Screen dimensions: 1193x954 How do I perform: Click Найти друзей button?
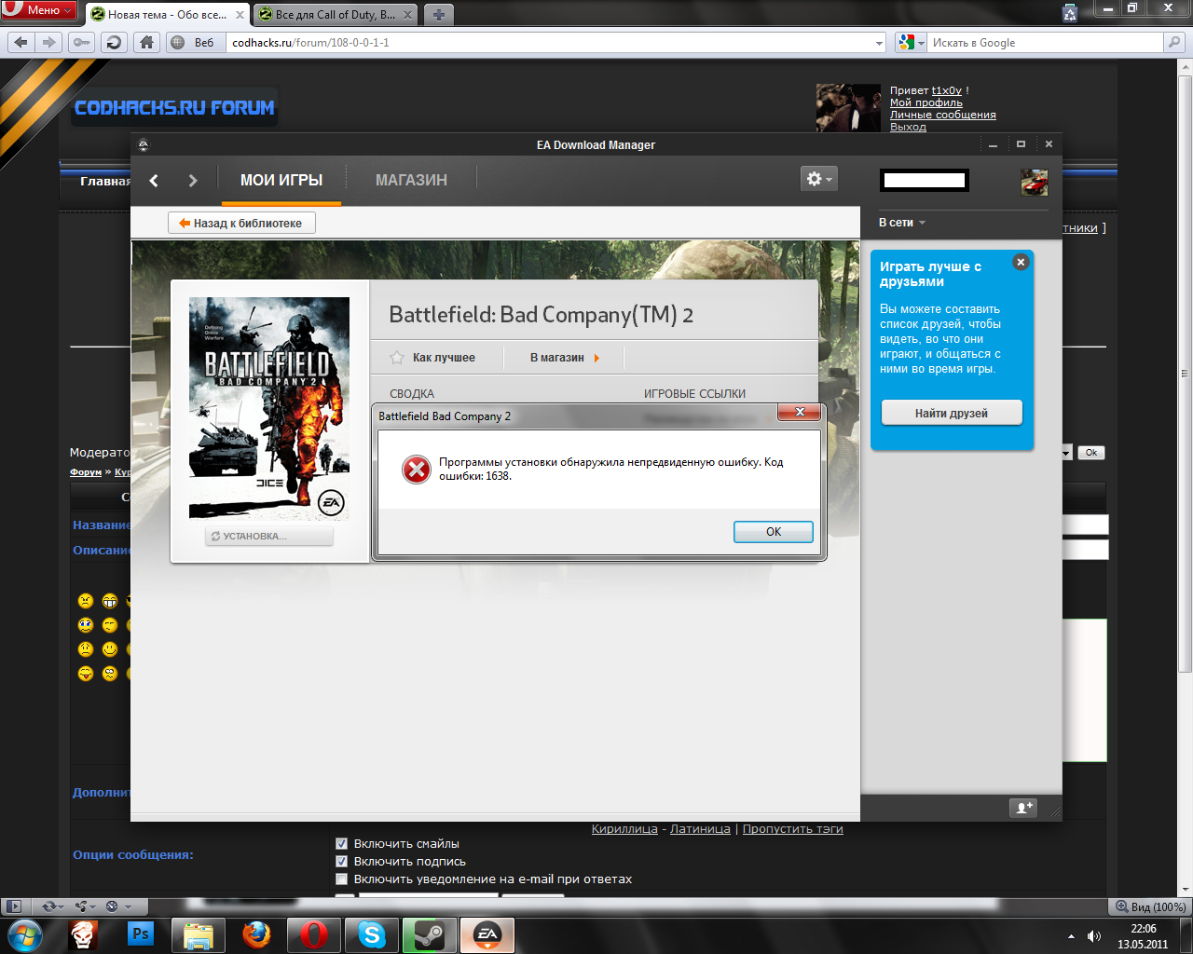(952, 413)
